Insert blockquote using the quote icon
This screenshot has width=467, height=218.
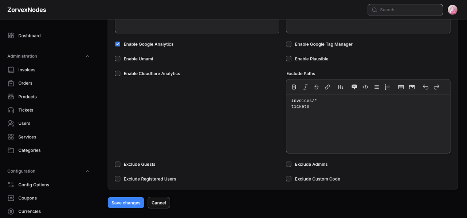click(x=354, y=87)
